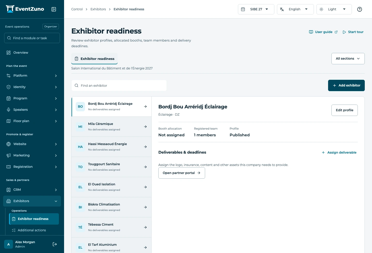Open the help question-mark icon

coord(360,9)
